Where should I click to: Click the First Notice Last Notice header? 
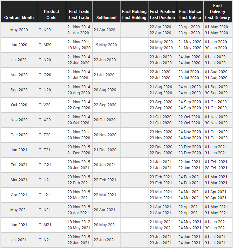click(190, 14)
